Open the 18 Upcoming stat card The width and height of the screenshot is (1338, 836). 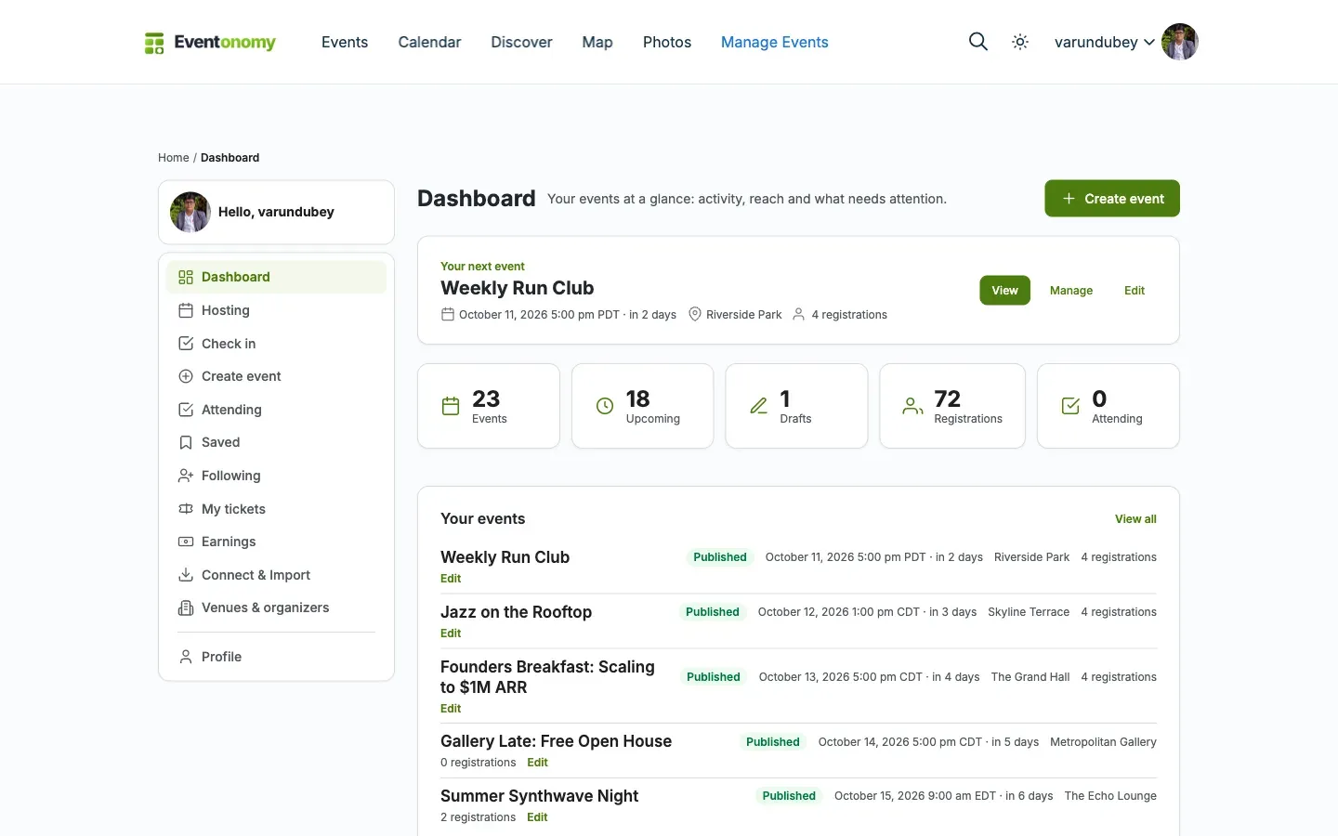642,406
